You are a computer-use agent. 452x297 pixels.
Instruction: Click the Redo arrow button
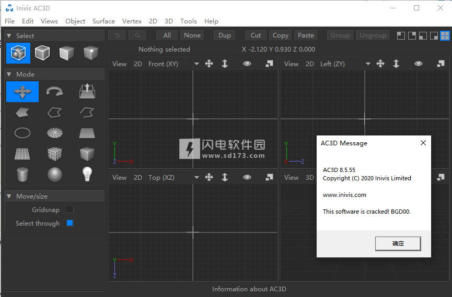(x=137, y=35)
